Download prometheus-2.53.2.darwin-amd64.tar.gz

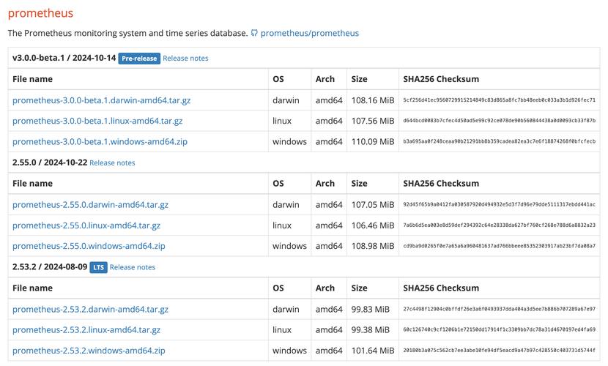90,309
